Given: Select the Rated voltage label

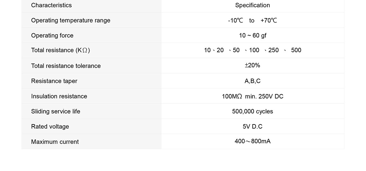Looking at the screenshot, I should [50, 127].
